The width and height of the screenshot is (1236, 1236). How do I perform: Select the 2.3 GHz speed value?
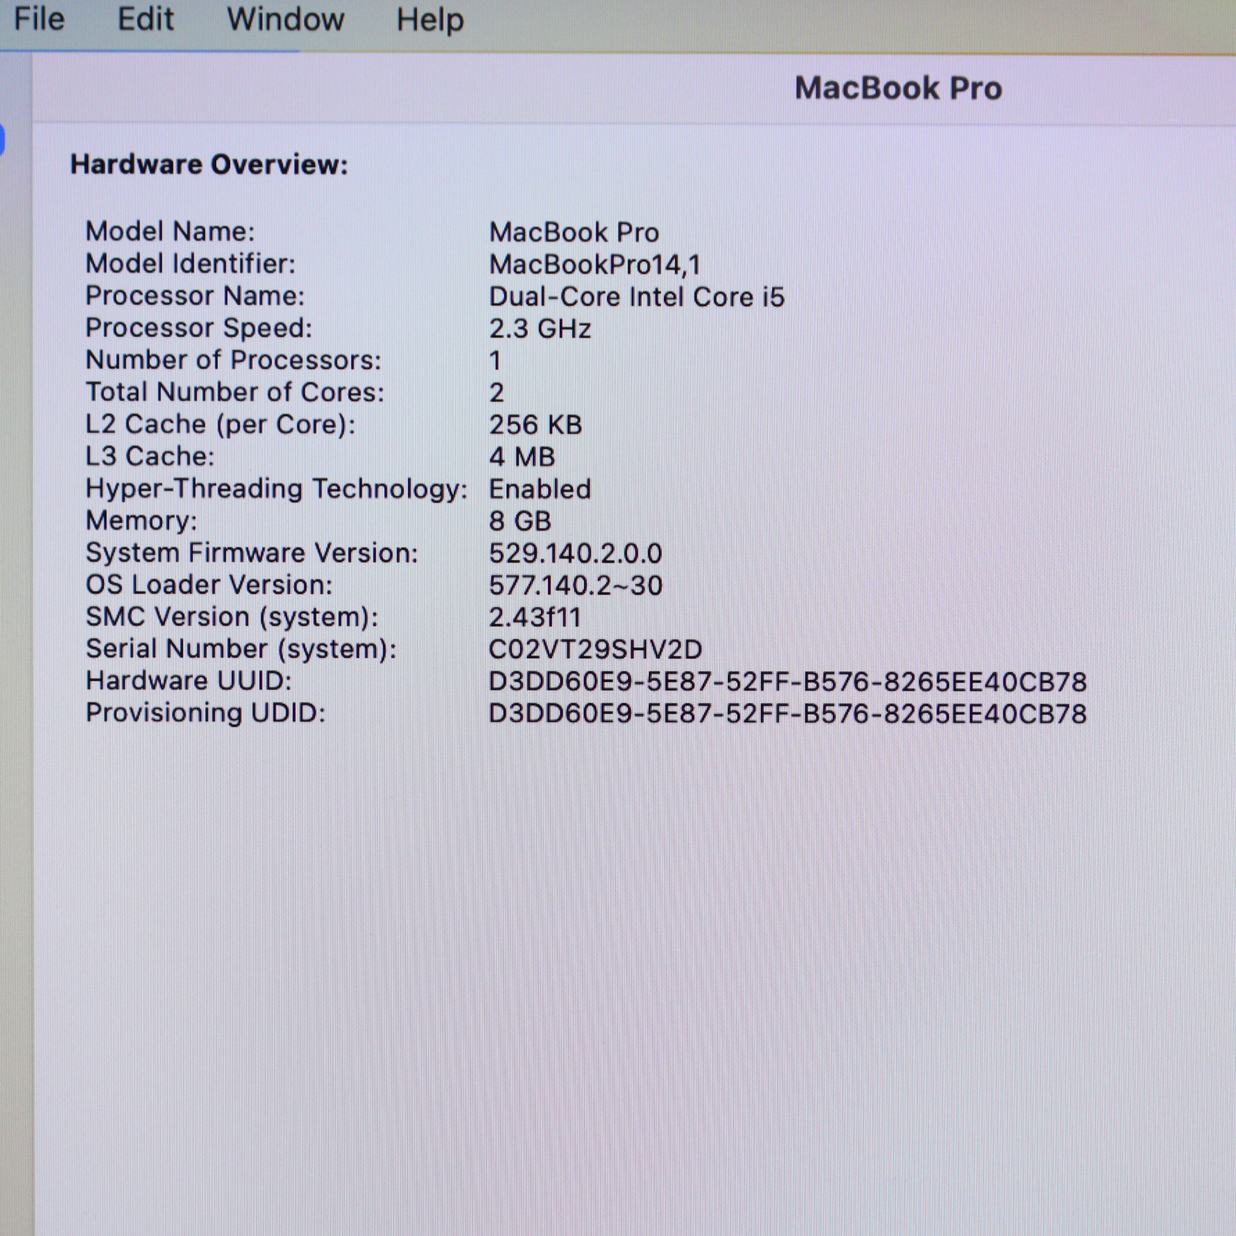click(540, 329)
